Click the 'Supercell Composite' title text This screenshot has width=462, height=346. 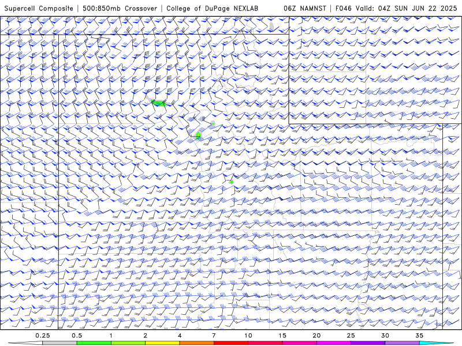(x=39, y=8)
